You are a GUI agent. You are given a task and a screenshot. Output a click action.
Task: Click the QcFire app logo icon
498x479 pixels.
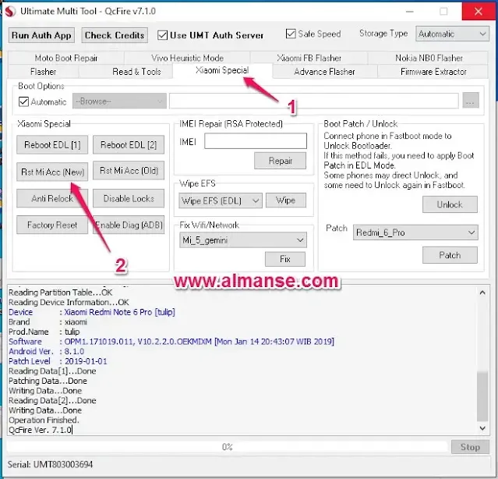pos(10,12)
